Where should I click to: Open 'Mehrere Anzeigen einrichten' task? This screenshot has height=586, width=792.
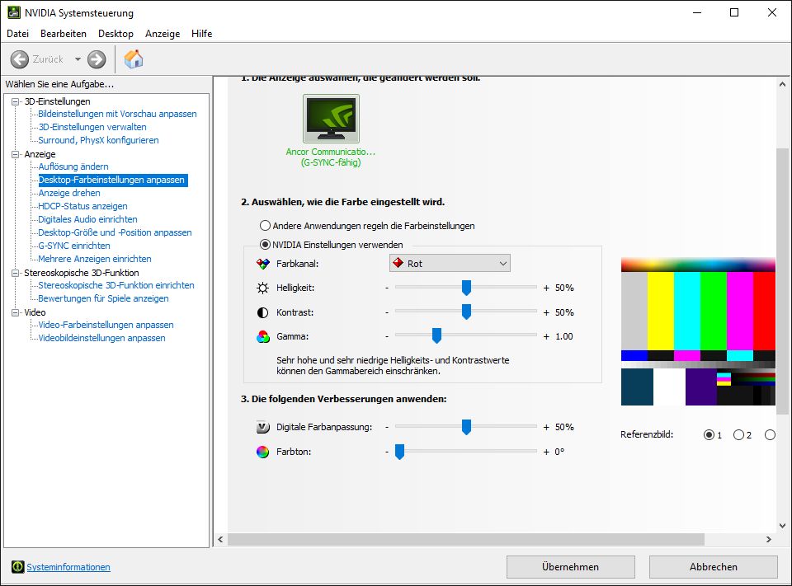[95, 259]
